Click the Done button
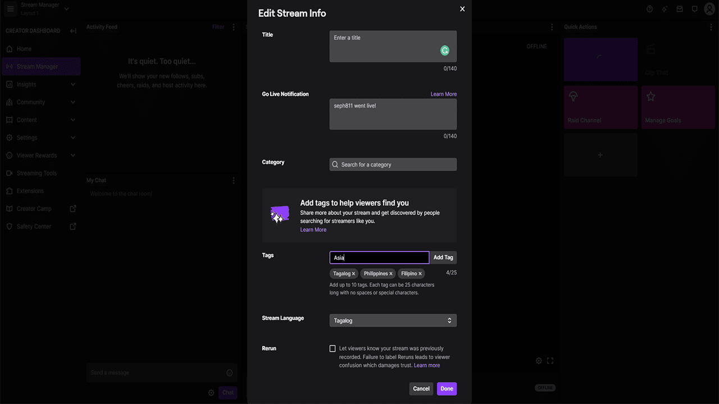 447,389
